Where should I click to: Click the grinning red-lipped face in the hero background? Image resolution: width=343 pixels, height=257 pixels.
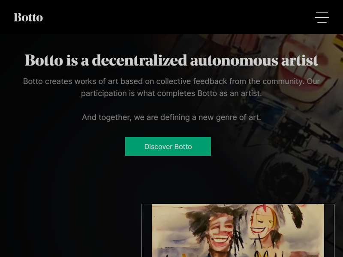[x=306, y=68]
